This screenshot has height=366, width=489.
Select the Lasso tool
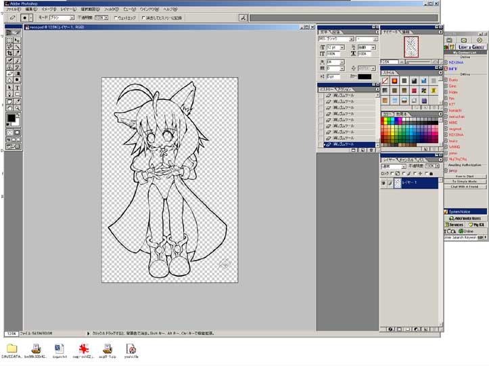tap(9, 47)
